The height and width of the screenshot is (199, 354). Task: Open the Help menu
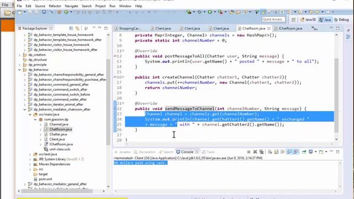pos(139,6)
